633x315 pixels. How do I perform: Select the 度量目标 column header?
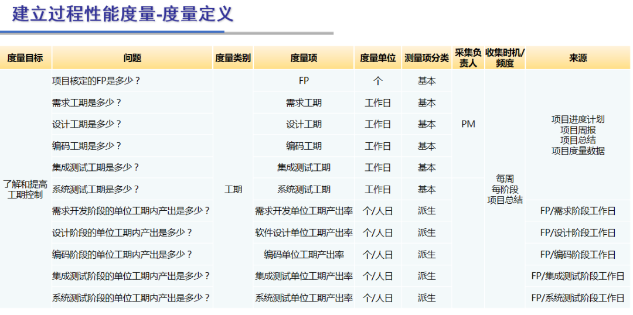(x=25, y=58)
